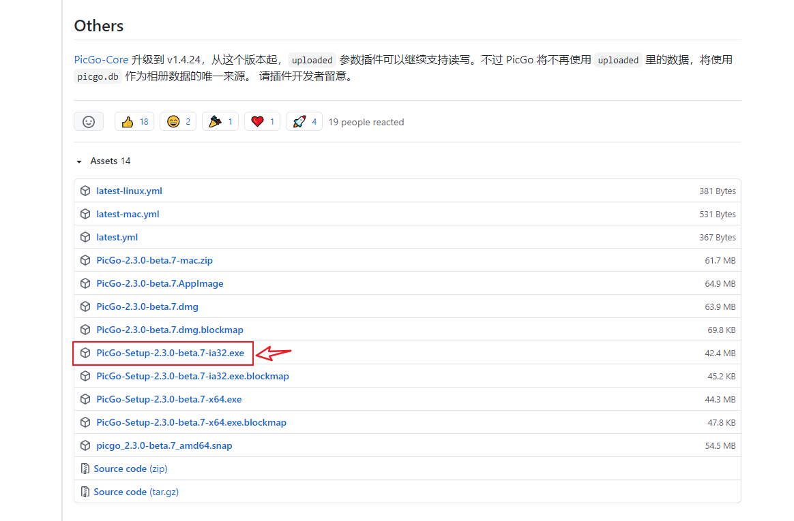The width and height of the screenshot is (794, 521).
Task: Download latest-linux.yml
Action: [x=129, y=191]
